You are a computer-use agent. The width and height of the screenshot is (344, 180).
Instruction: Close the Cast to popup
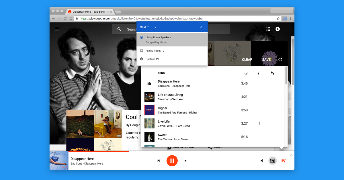click(201, 27)
